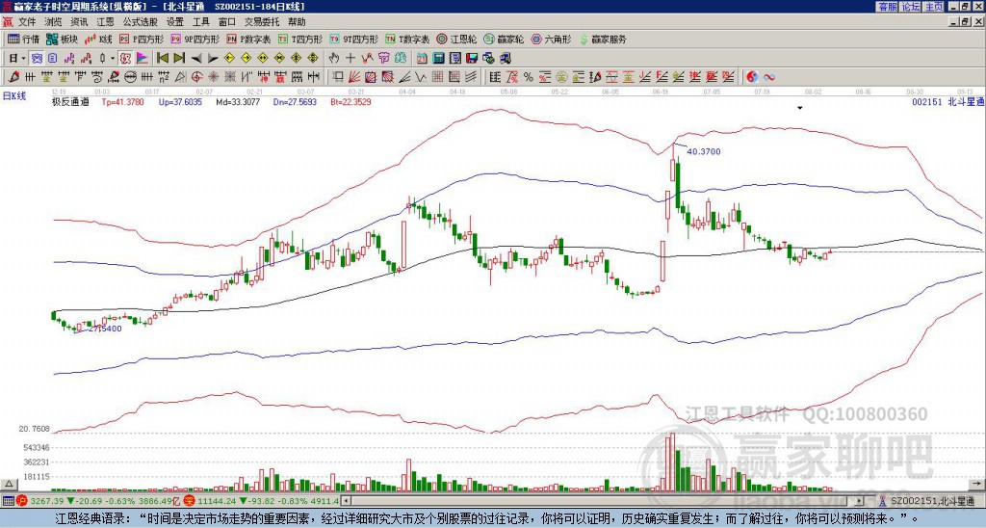
Task: Open the 工具 menu
Action: (200, 22)
